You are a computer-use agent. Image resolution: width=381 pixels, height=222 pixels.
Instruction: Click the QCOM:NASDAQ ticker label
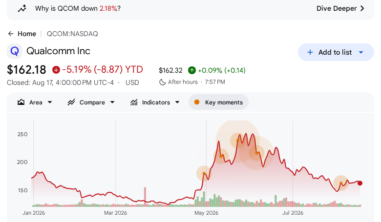[72, 34]
